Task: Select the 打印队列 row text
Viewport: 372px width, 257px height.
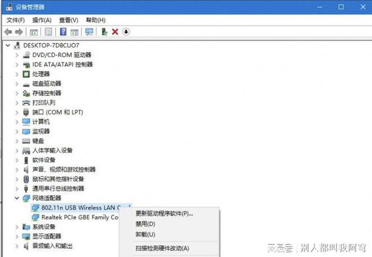Action: 44,103
